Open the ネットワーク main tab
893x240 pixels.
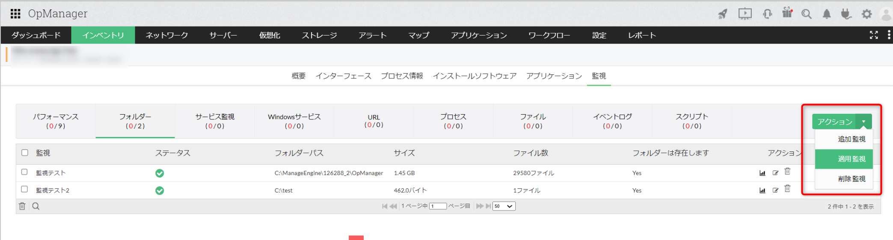[x=167, y=35]
